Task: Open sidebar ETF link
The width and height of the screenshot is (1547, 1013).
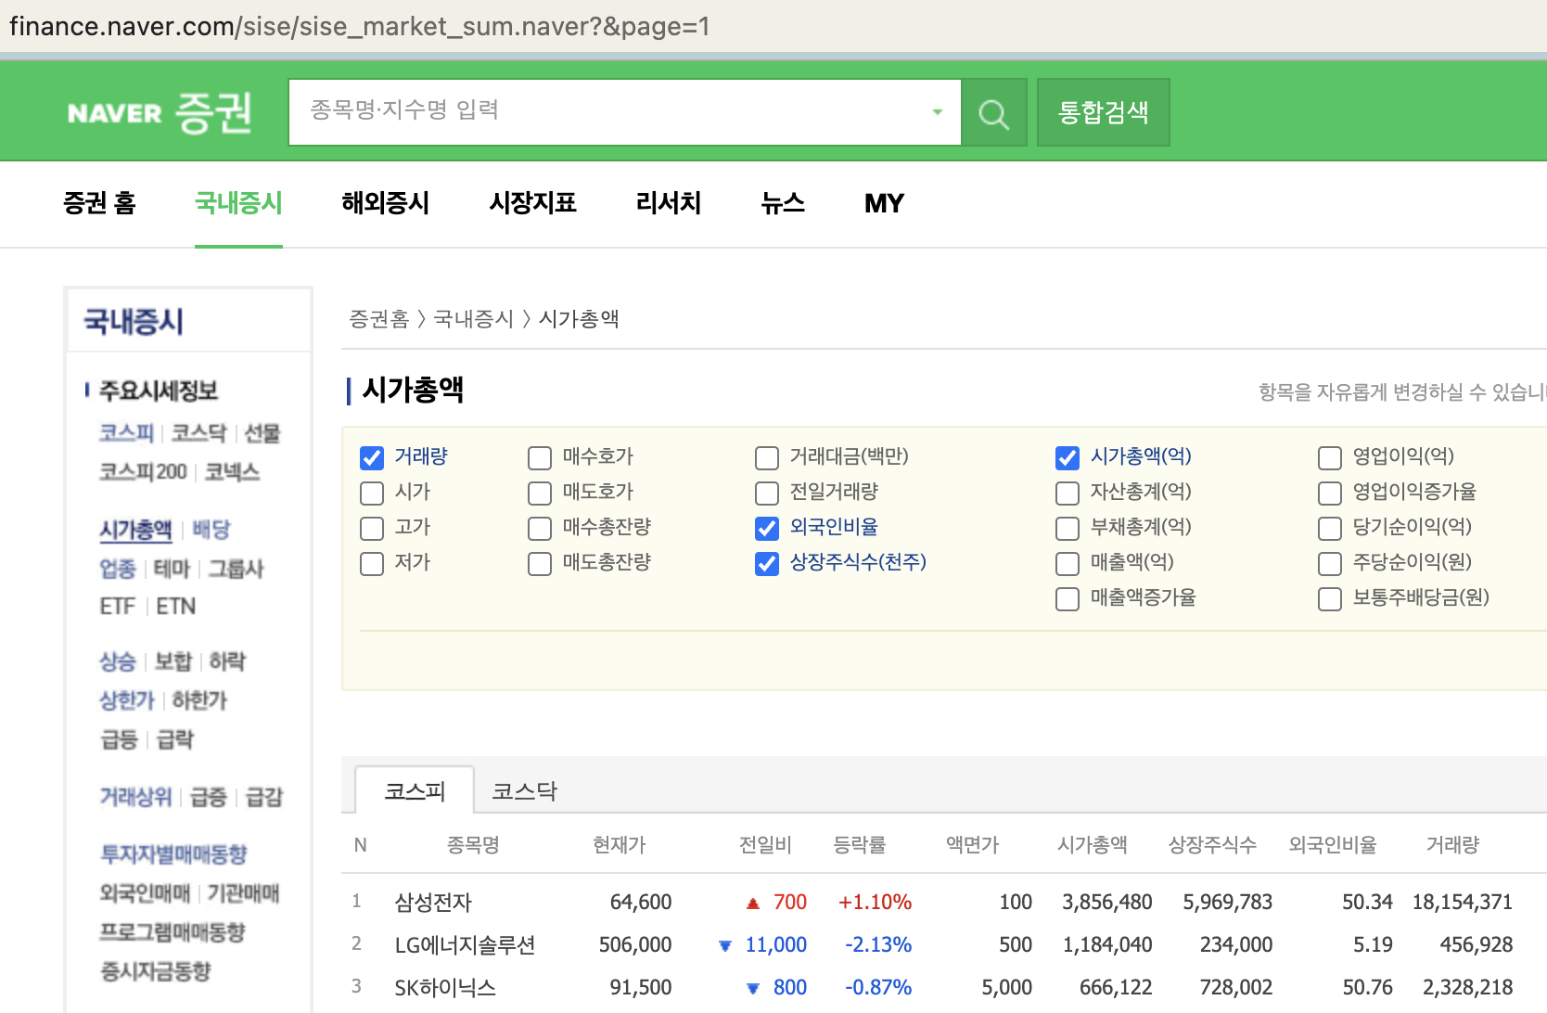Action: [x=117, y=607]
